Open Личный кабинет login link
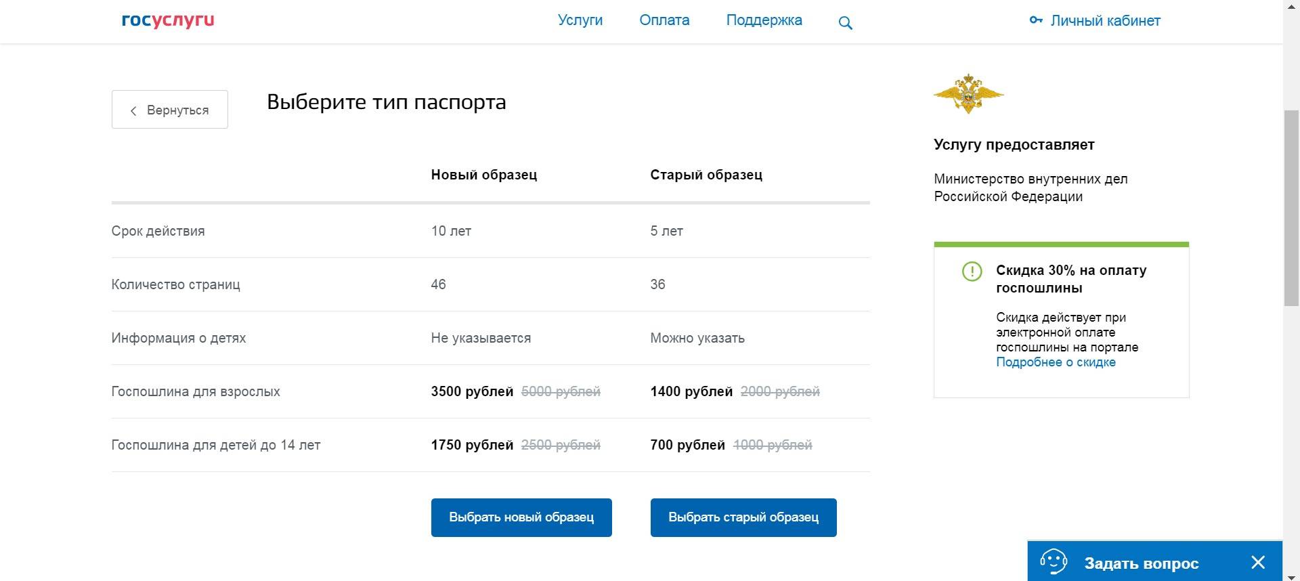 (x=1105, y=21)
